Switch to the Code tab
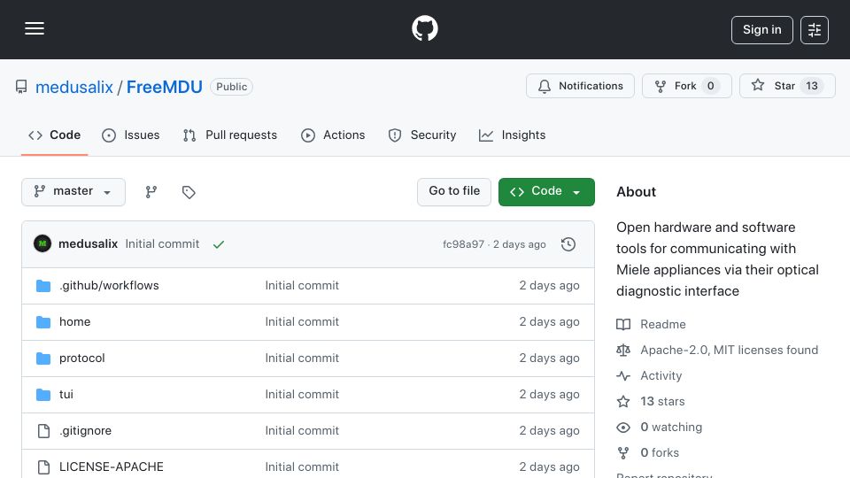Viewport: 850px width, 478px height. click(54, 135)
